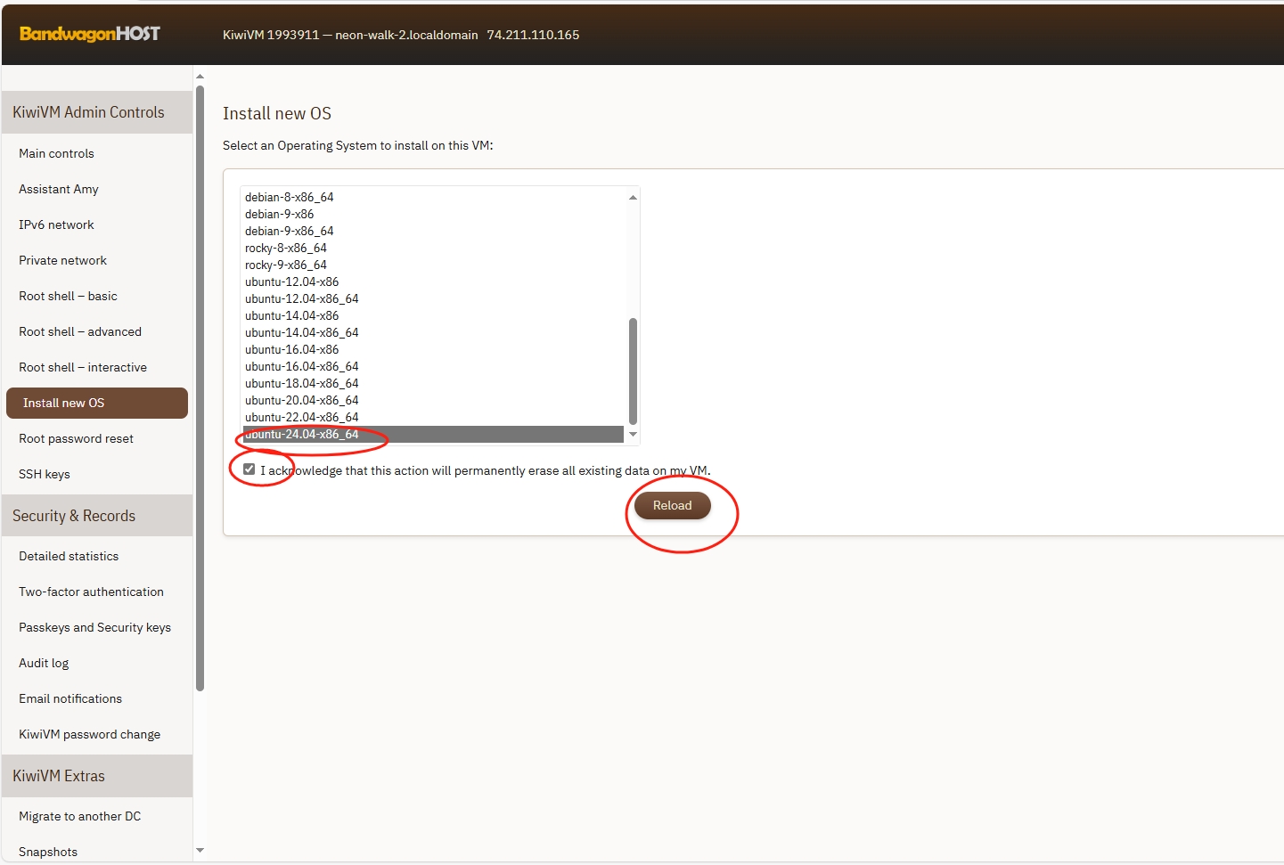Click sidebar scrollbar up arrow
Screen dimensions: 1284x865
click(200, 77)
